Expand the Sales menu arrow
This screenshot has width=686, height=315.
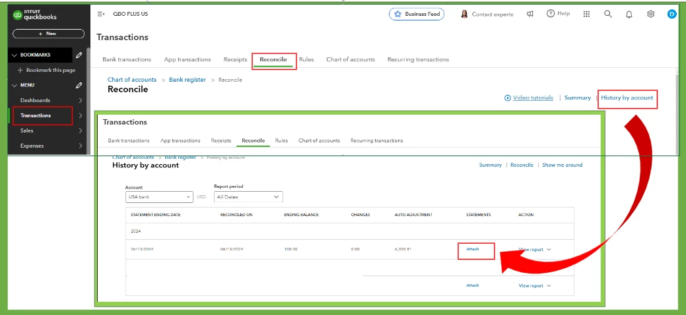(x=81, y=130)
